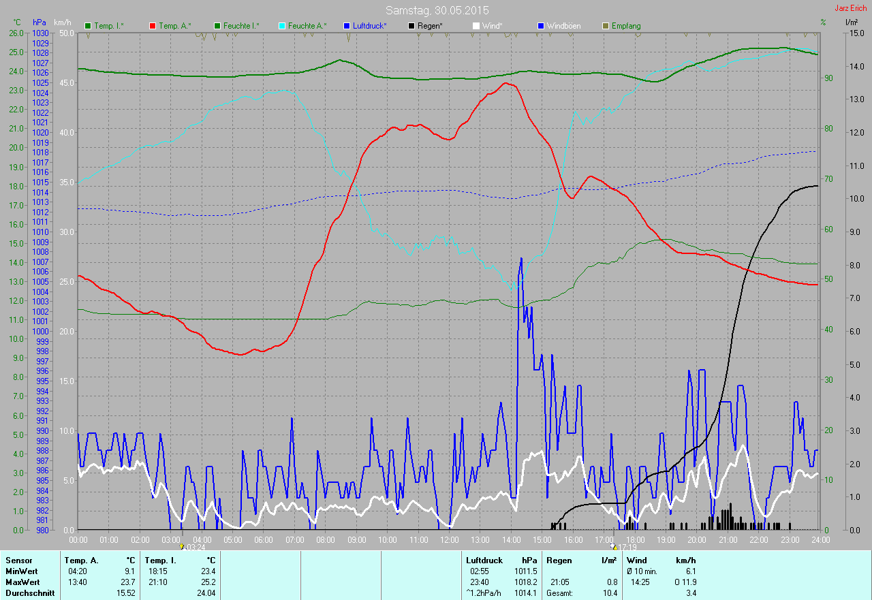
Task: Click the minimum outdoor temperature value 9.1
Action: coord(129,571)
